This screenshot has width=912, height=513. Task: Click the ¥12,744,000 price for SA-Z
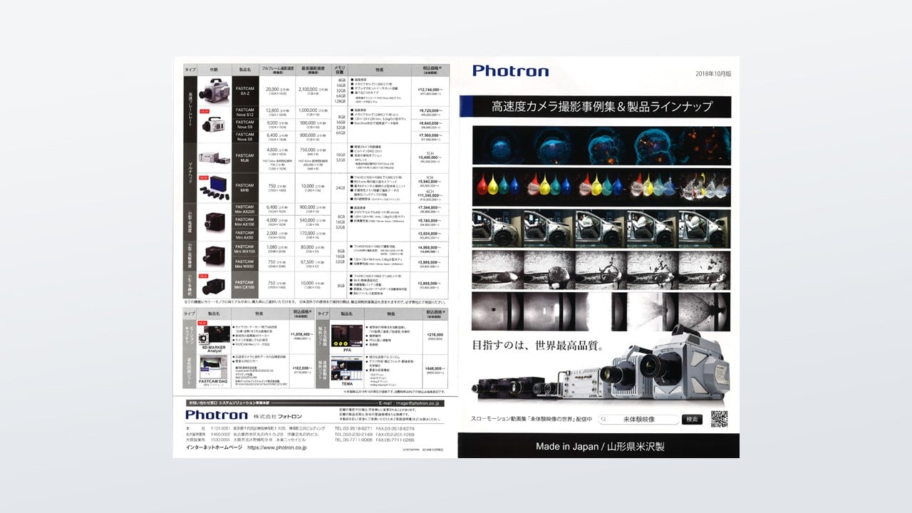pos(429,89)
